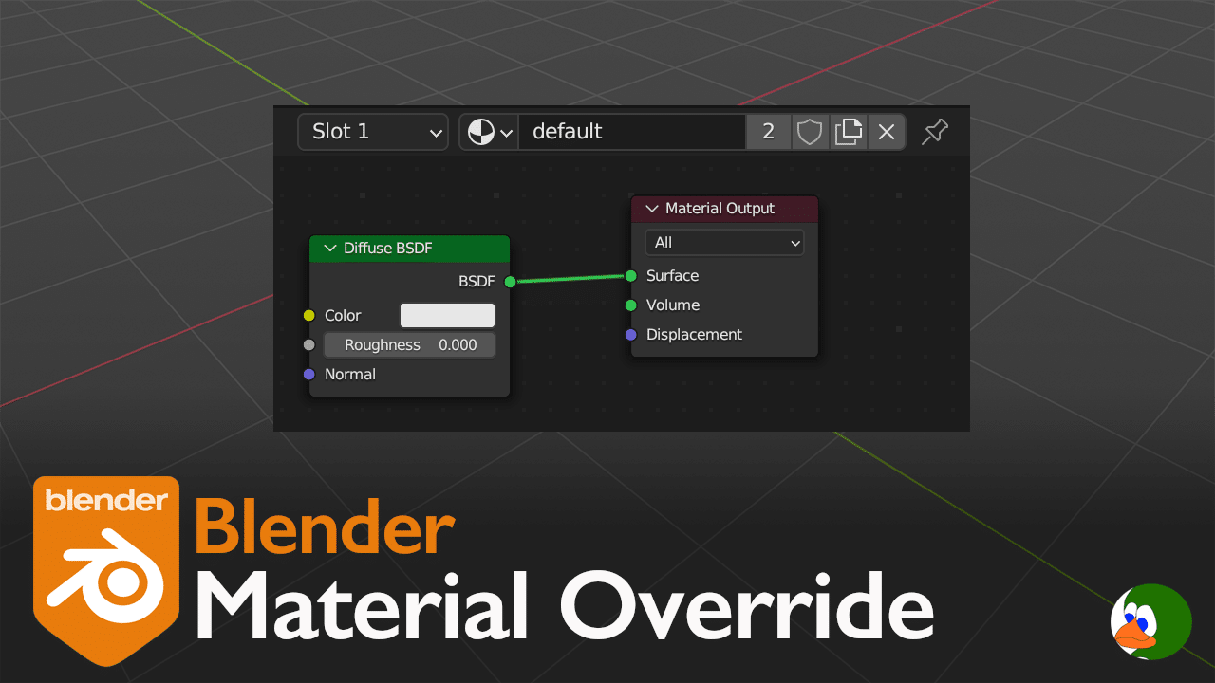Open the All target dropdown
Viewport: 1215px width, 683px height.
tap(724, 243)
